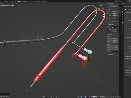
Task: Toggle viewport overlays button
Action: [85, 97]
